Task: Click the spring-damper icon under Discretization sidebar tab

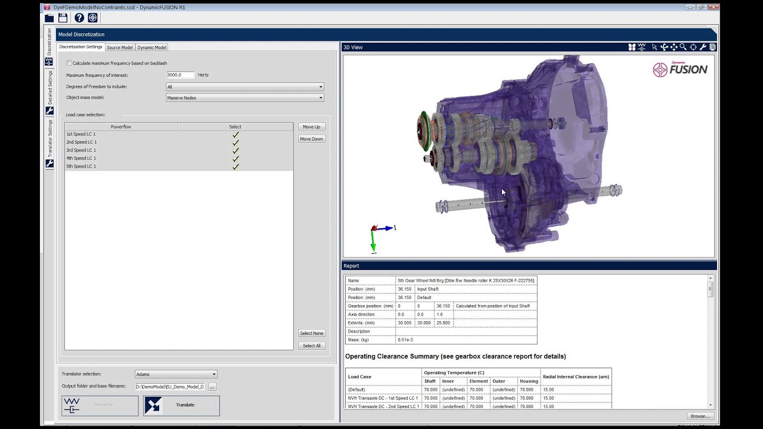Action: point(49,61)
